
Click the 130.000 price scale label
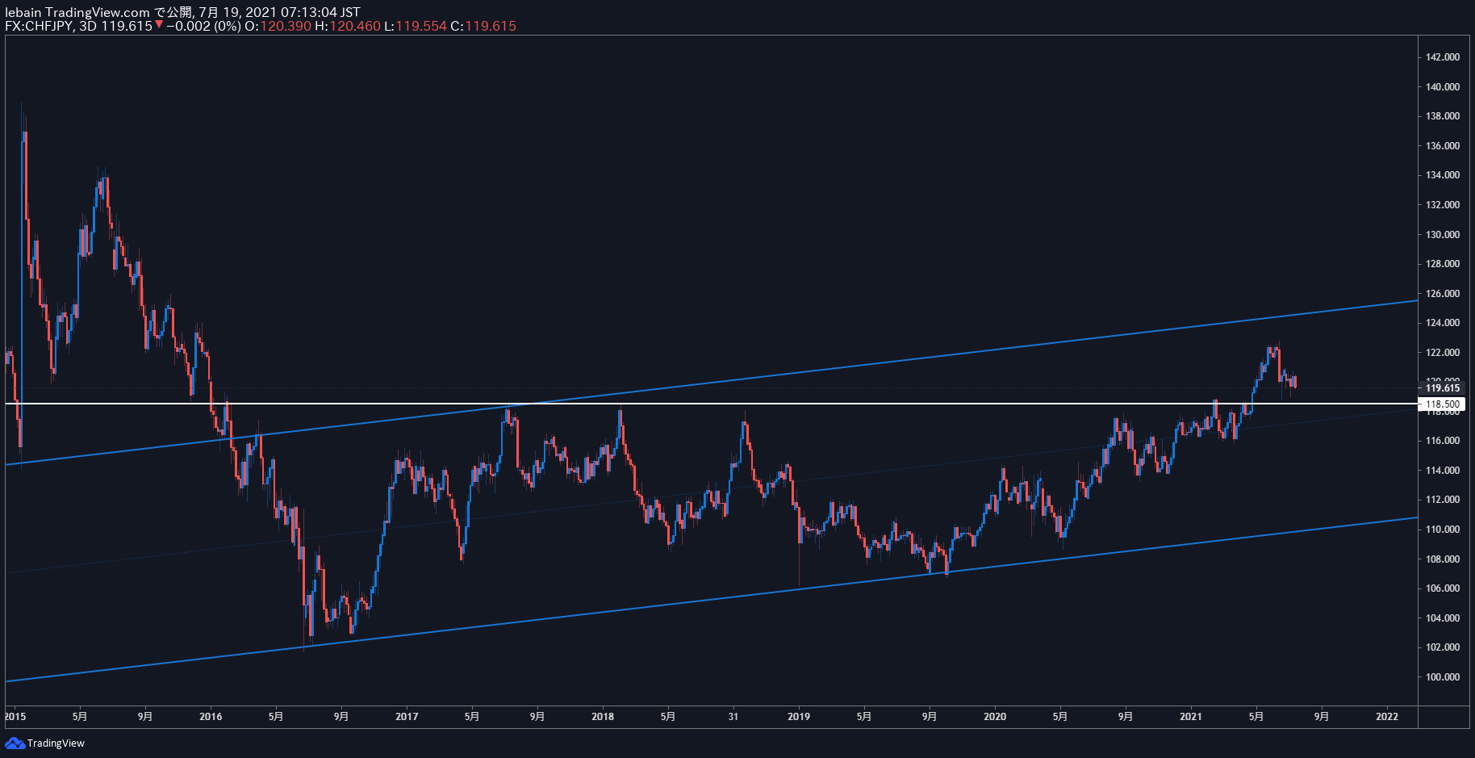pos(1443,235)
